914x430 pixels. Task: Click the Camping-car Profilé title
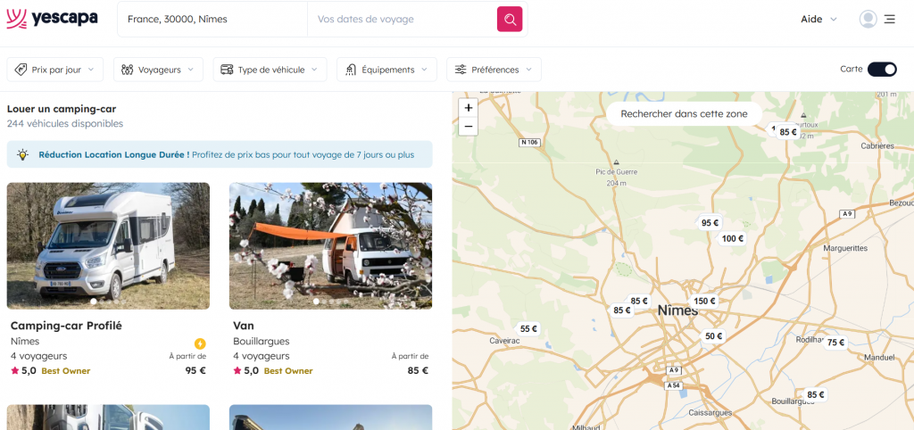tap(66, 326)
